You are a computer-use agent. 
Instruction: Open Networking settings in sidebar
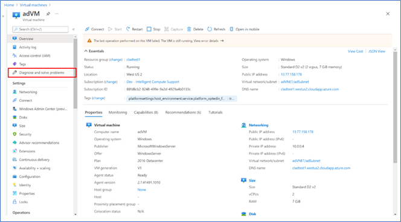(28, 92)
